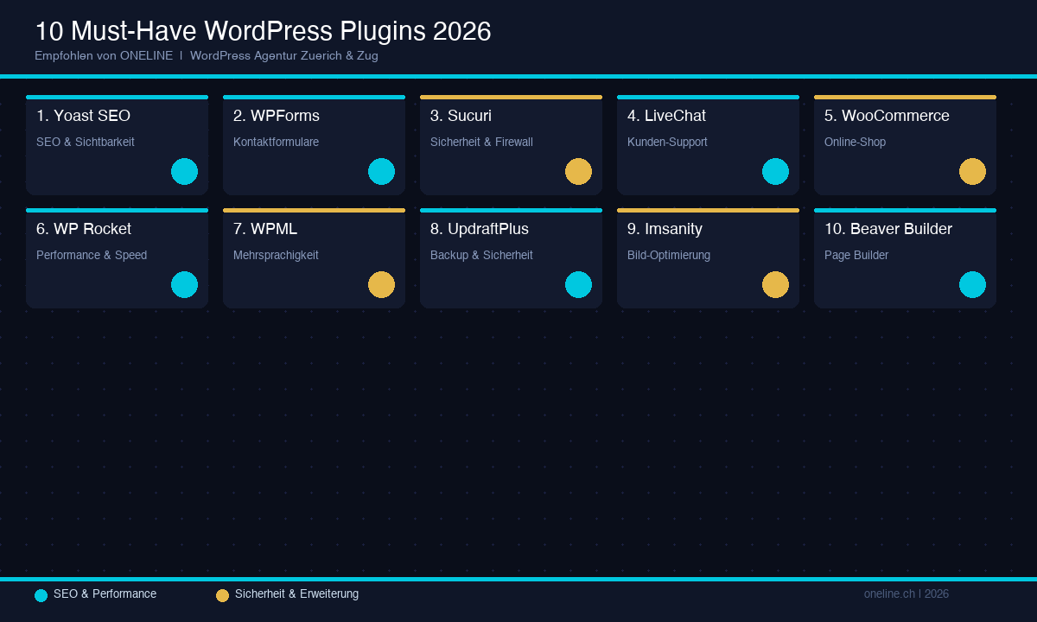1037x622 pixels.
Task: Select the '9. Imsanity' title
Action: point(665,229)
